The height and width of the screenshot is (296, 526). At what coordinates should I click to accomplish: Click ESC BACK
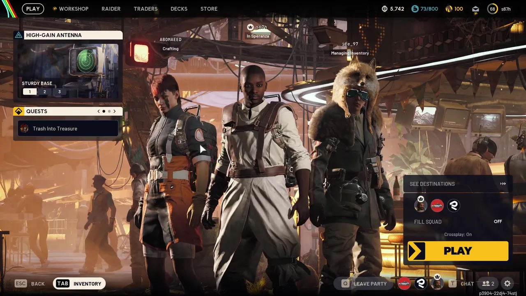tap(30, 284)
